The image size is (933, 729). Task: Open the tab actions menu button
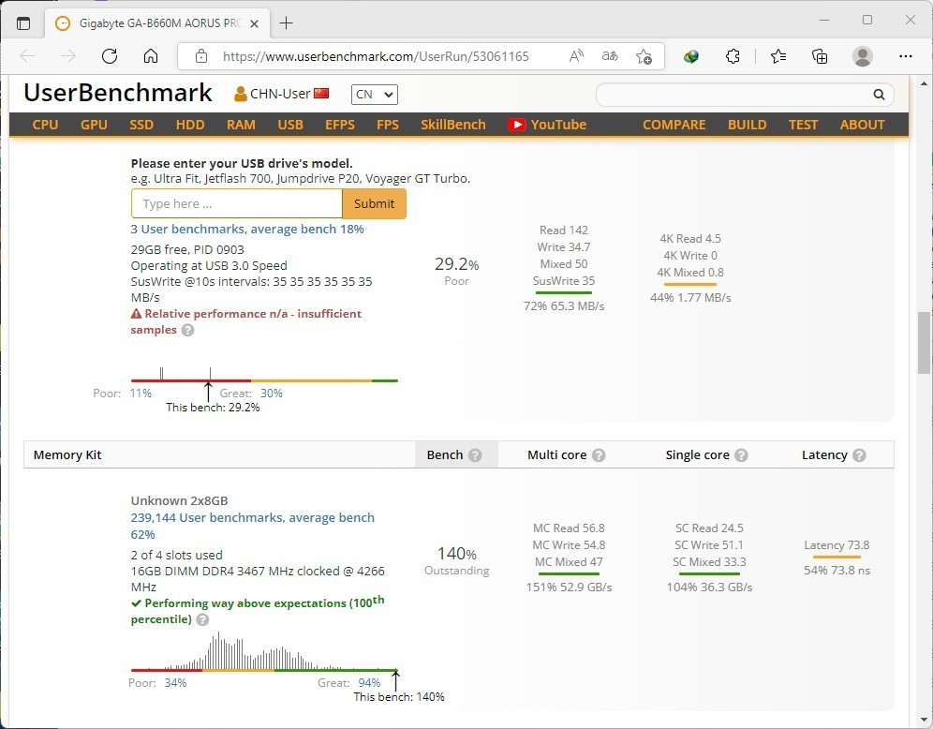coord(23,22)
